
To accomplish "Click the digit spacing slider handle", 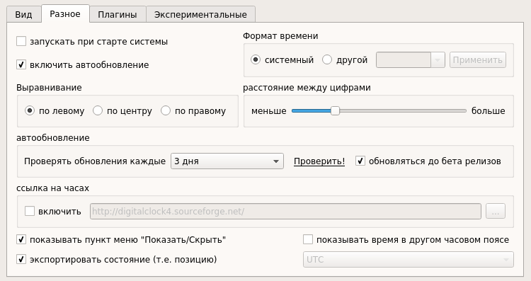I will pyautogui.click(x=335, y=110).
